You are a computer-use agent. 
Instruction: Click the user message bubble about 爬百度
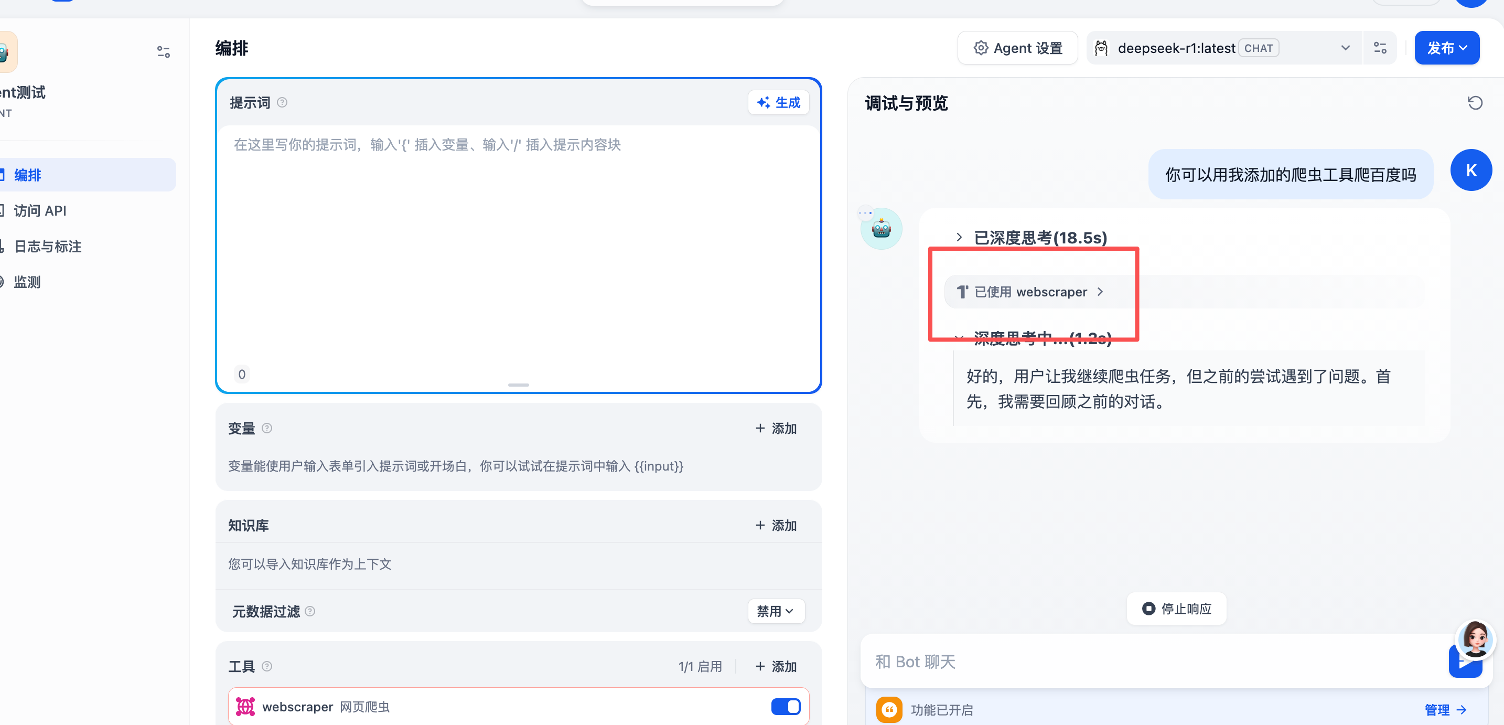[x=1291, y=175]
